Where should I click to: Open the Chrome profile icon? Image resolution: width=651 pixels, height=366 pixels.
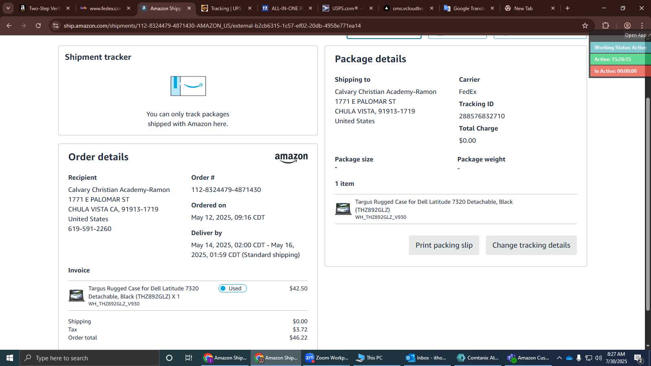[627, 26]
